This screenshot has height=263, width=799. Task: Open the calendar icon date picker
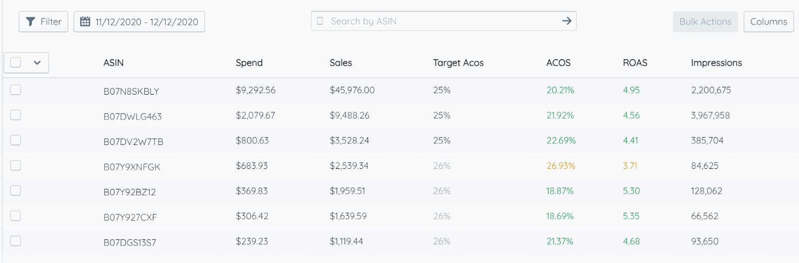point(85,21)
